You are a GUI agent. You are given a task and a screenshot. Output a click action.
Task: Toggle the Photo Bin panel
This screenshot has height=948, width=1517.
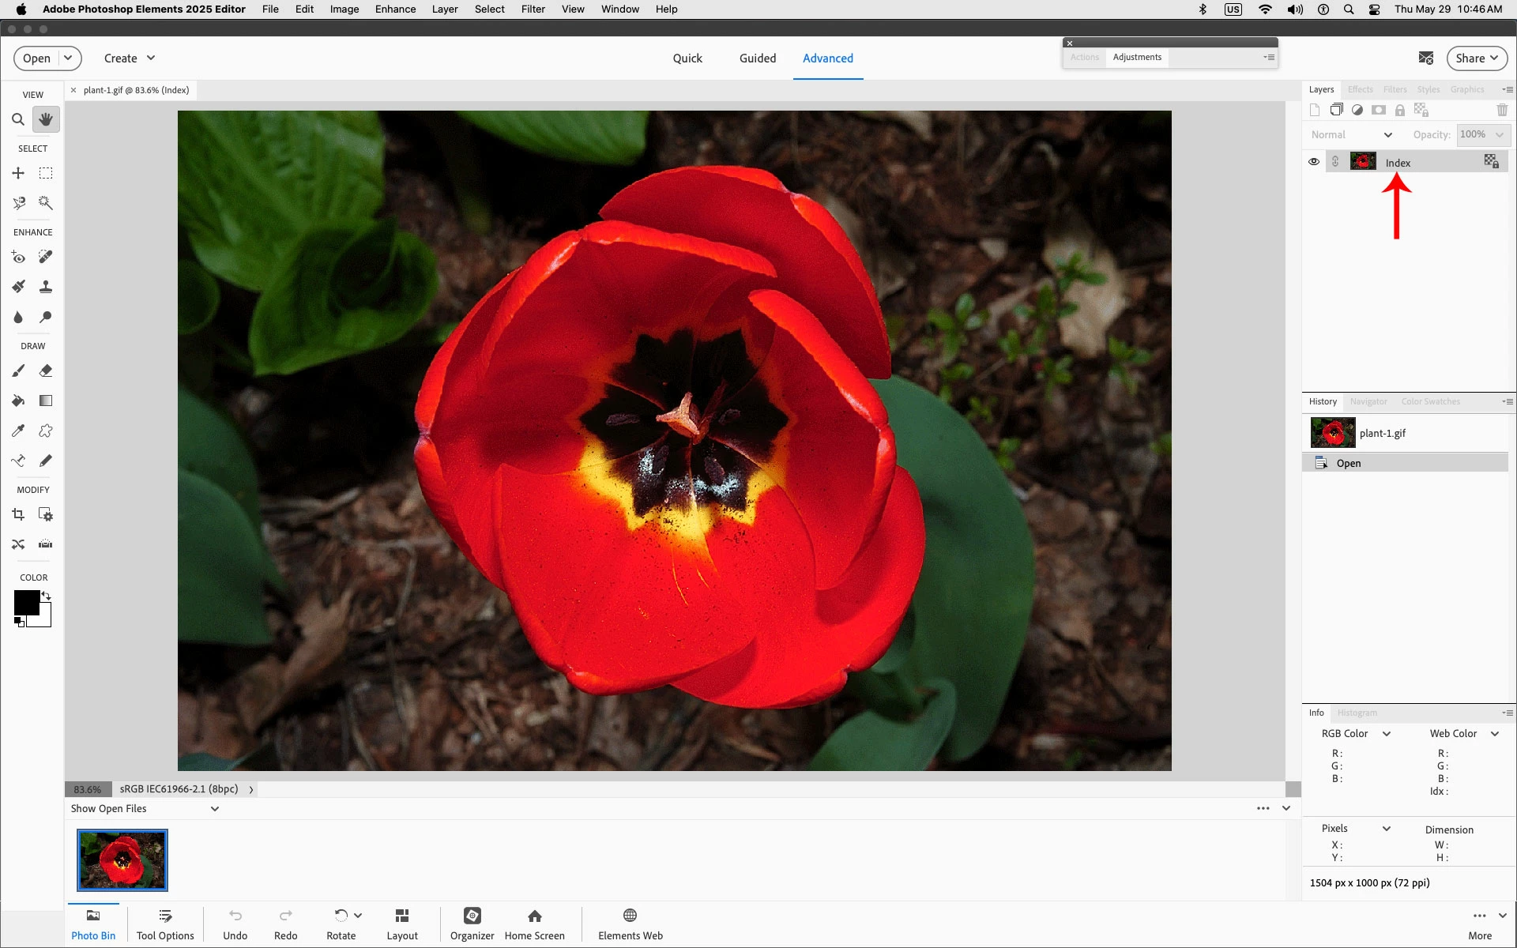[93, 924]
